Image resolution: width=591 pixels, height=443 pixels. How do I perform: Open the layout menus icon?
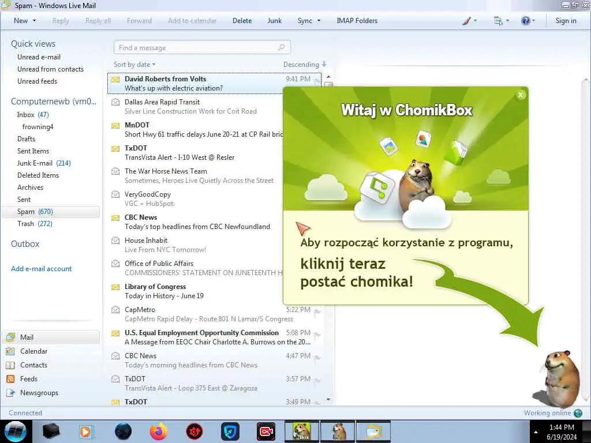pos(498,21)
